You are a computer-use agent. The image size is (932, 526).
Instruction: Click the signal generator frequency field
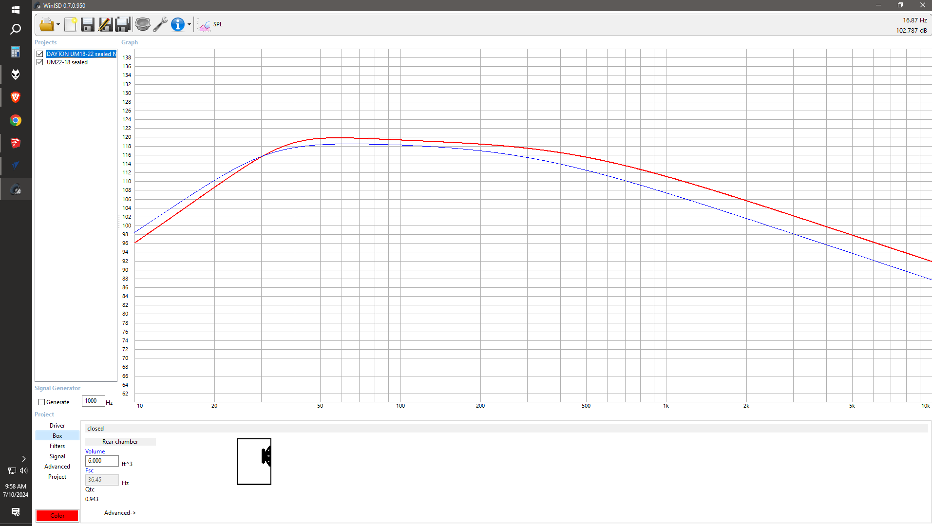[x=93, y=401]
